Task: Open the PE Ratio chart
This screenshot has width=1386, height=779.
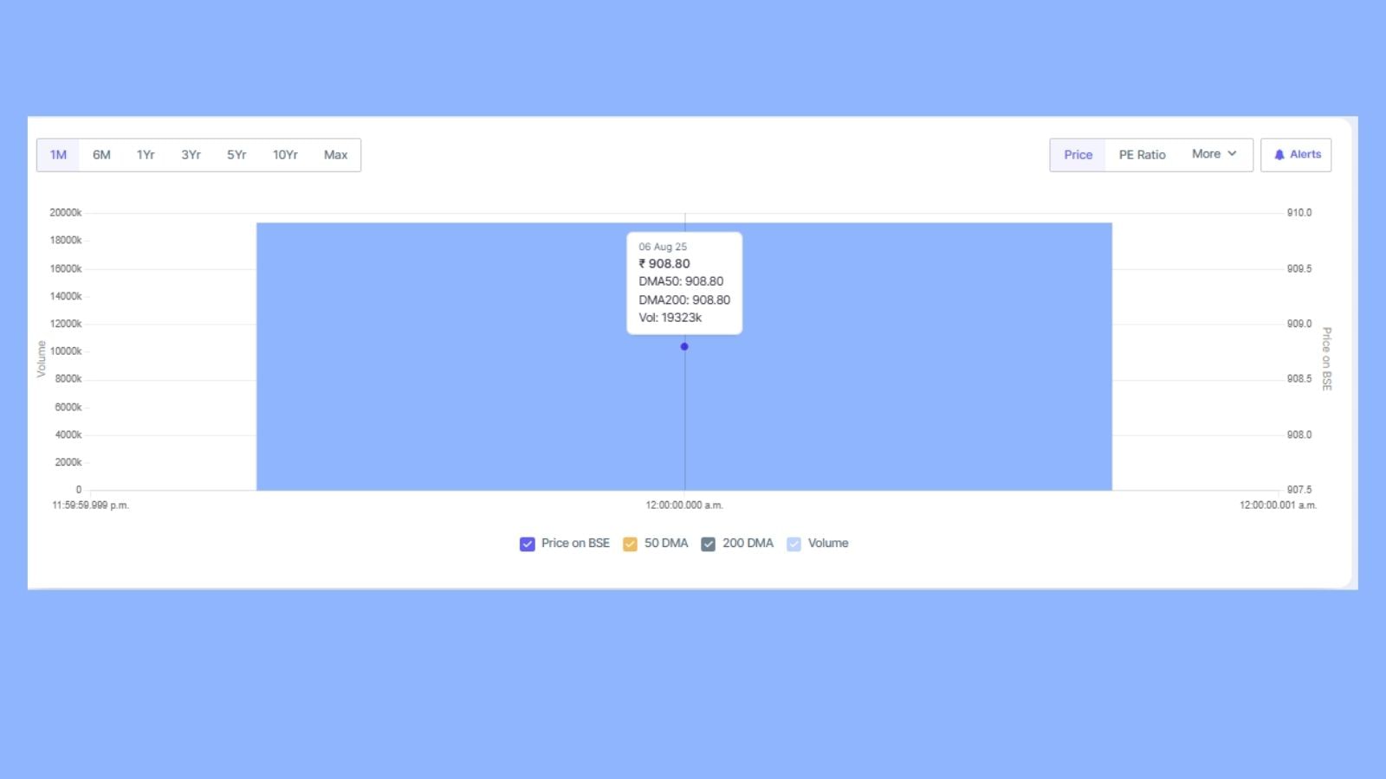Action: point(1142,155)
